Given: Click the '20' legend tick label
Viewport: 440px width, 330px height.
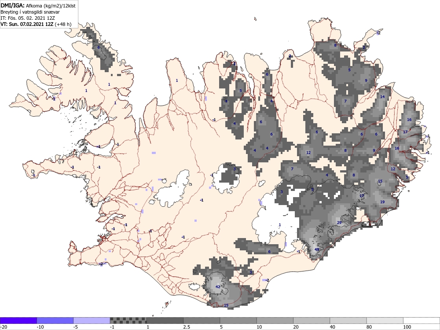Looking at the screenshot, I should (x=296, y=327).
